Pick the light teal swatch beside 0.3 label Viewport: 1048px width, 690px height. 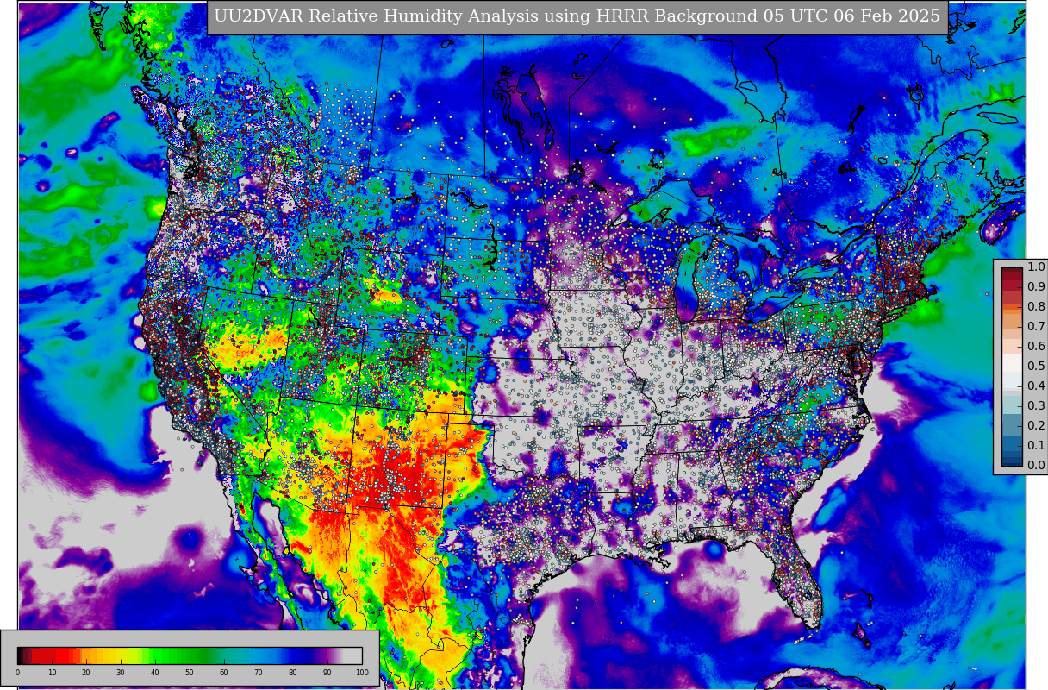click(1012, 404)
